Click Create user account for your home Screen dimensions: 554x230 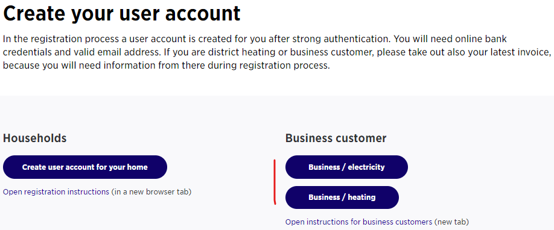tap(85, 167)
